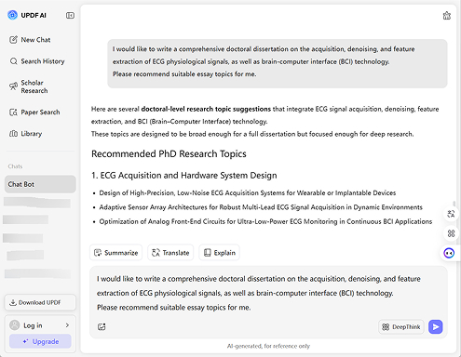Click the Search History magnifier icon
Viewport: 461px width, 357px height.
click(x=13, y=61)
